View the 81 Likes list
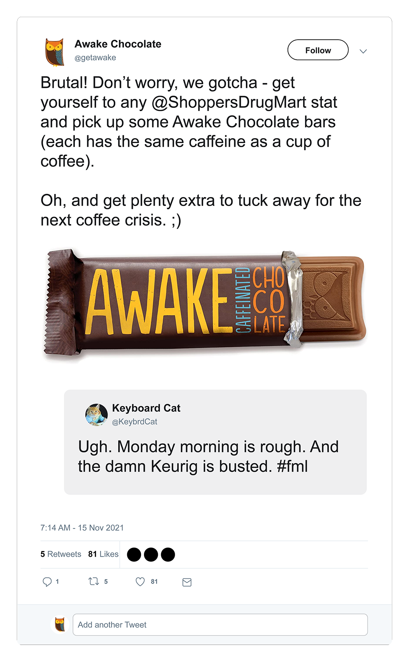 click(x=103, y=554)
